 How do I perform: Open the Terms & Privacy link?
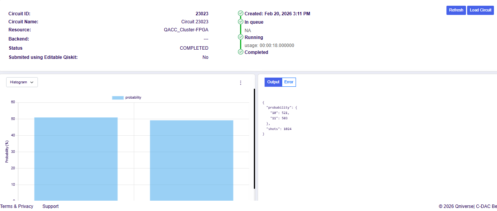[x=17, y=206]
